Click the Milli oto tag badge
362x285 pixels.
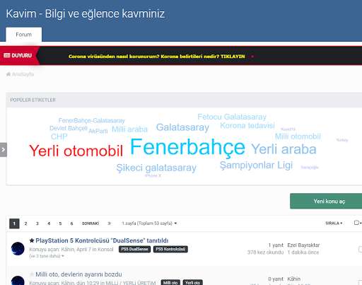click(170, 282)
